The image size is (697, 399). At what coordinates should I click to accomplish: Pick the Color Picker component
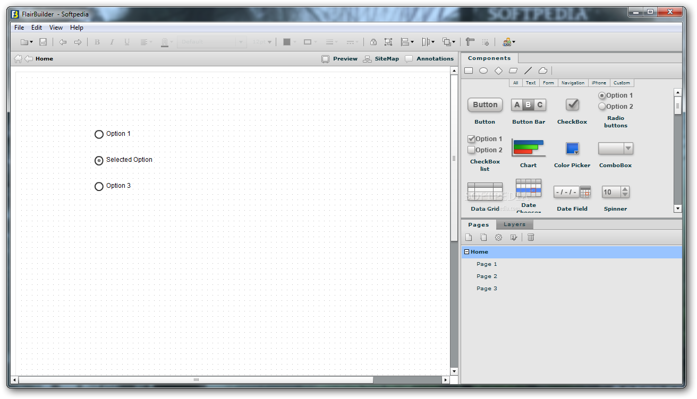coord(572,154)
